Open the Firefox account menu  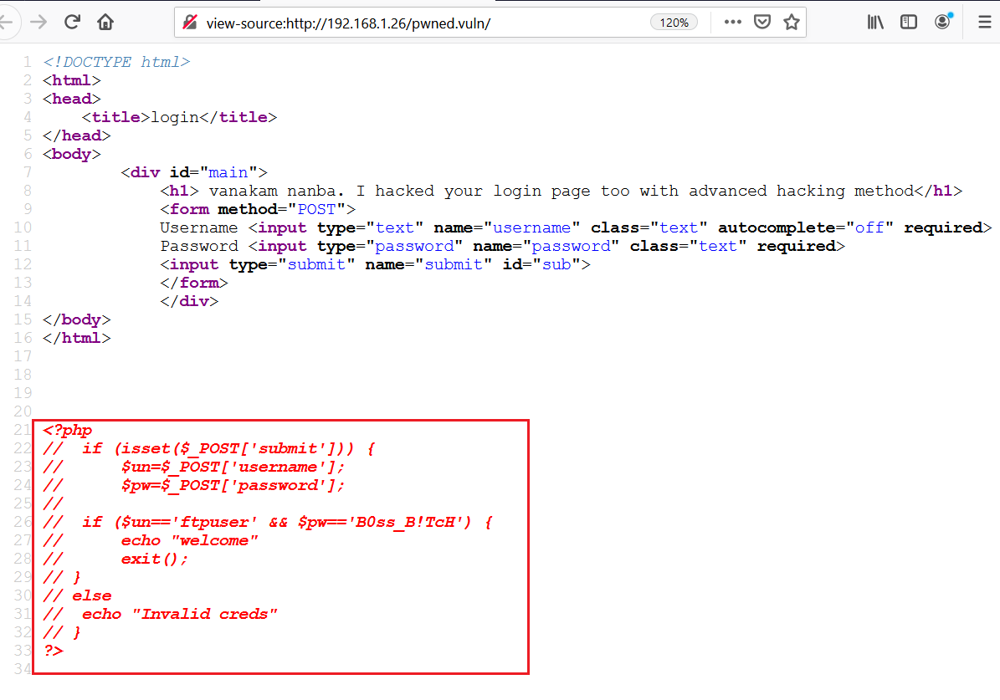(943, 23)
